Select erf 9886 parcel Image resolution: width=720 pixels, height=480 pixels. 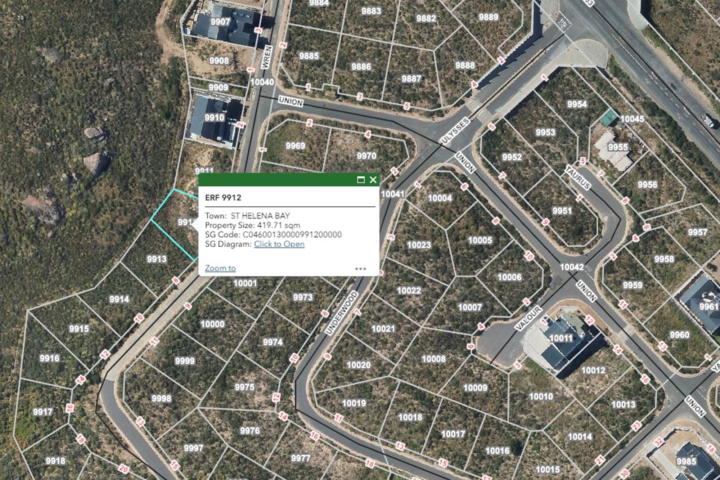point(361,67)
